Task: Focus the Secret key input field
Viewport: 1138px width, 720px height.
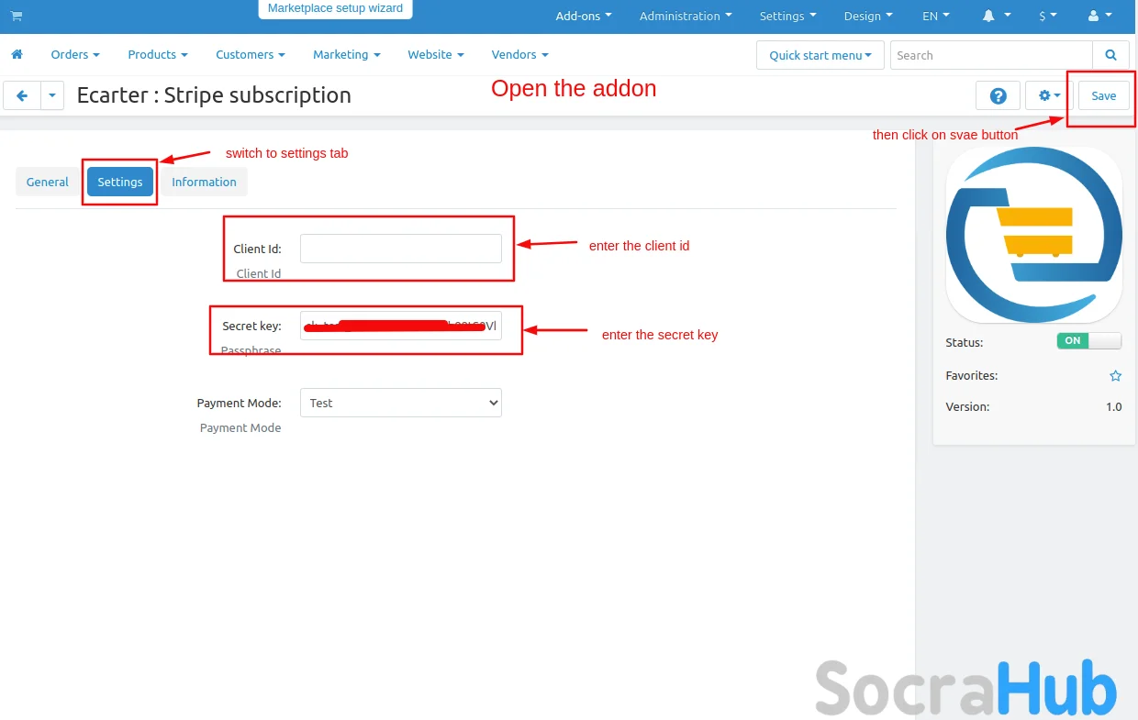Action: [401, 326]
